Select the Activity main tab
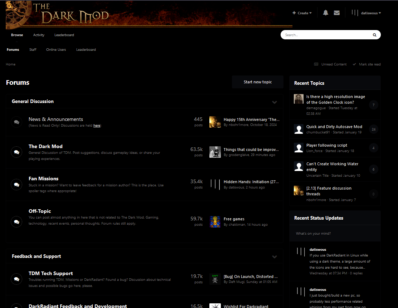This screenshot has width=398, height=308. pyautogui.click(x=39, y=35)
